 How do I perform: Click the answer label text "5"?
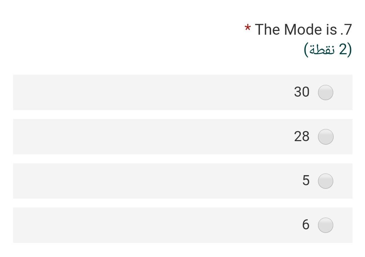click(x=306, y=181)
